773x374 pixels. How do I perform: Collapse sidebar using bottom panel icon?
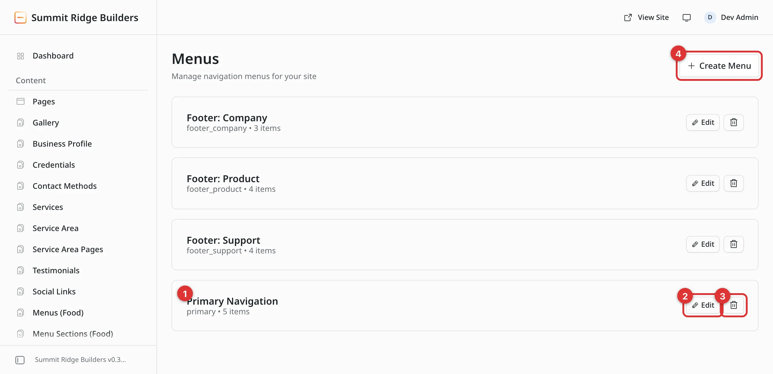pyautogui.click(x=20, y=360)
